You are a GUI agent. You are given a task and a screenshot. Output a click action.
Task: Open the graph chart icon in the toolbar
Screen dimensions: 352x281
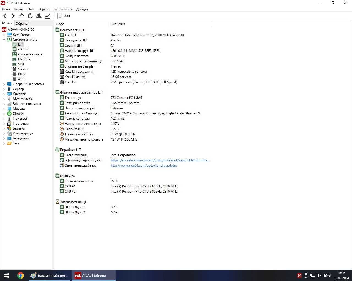click(x=47, y=16)
